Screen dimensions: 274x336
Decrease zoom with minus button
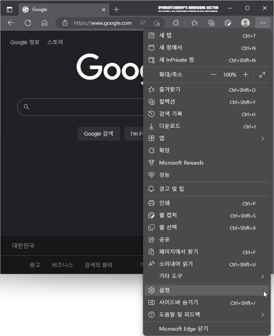pos(213,75)
